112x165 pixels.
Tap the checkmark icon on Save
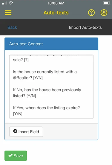10,155
